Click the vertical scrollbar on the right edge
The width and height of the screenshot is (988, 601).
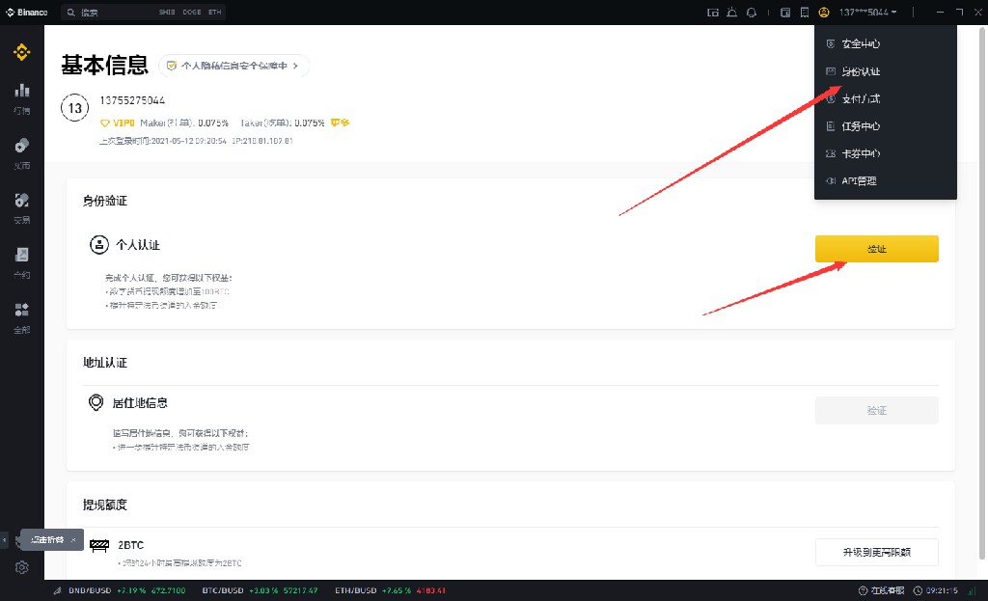point(981,294)
